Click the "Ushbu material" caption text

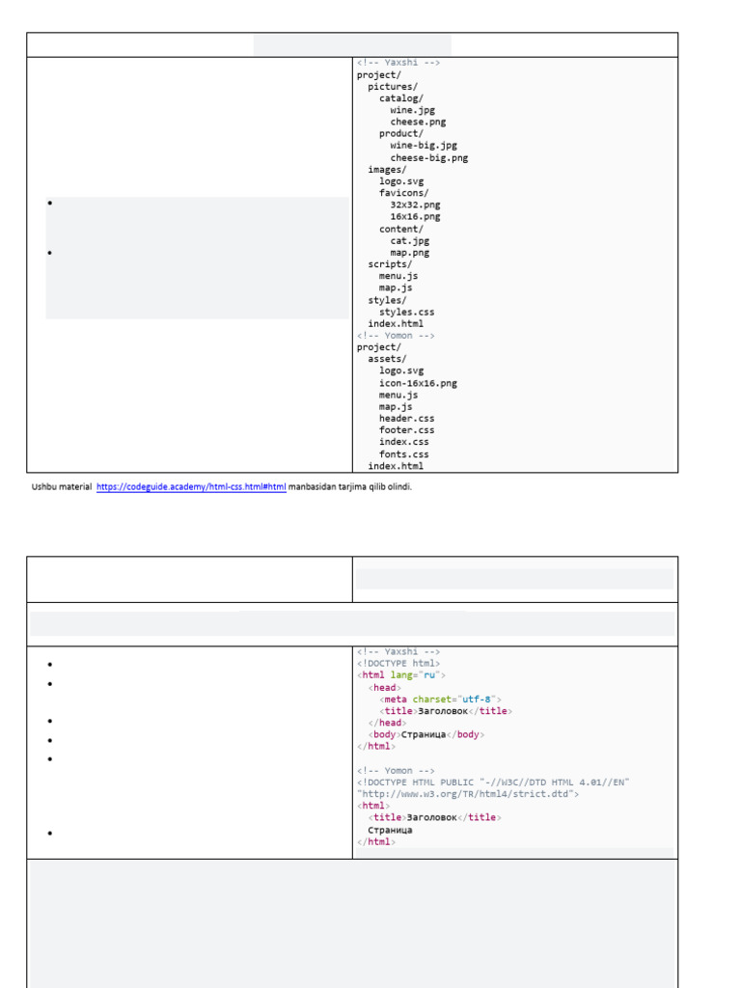61,487
